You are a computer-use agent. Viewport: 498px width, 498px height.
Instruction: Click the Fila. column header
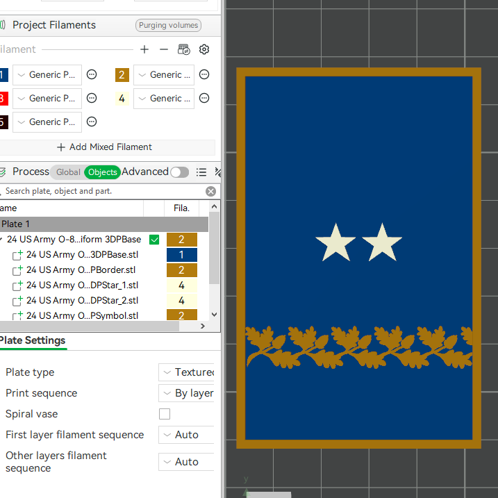[x=181, y=208]
